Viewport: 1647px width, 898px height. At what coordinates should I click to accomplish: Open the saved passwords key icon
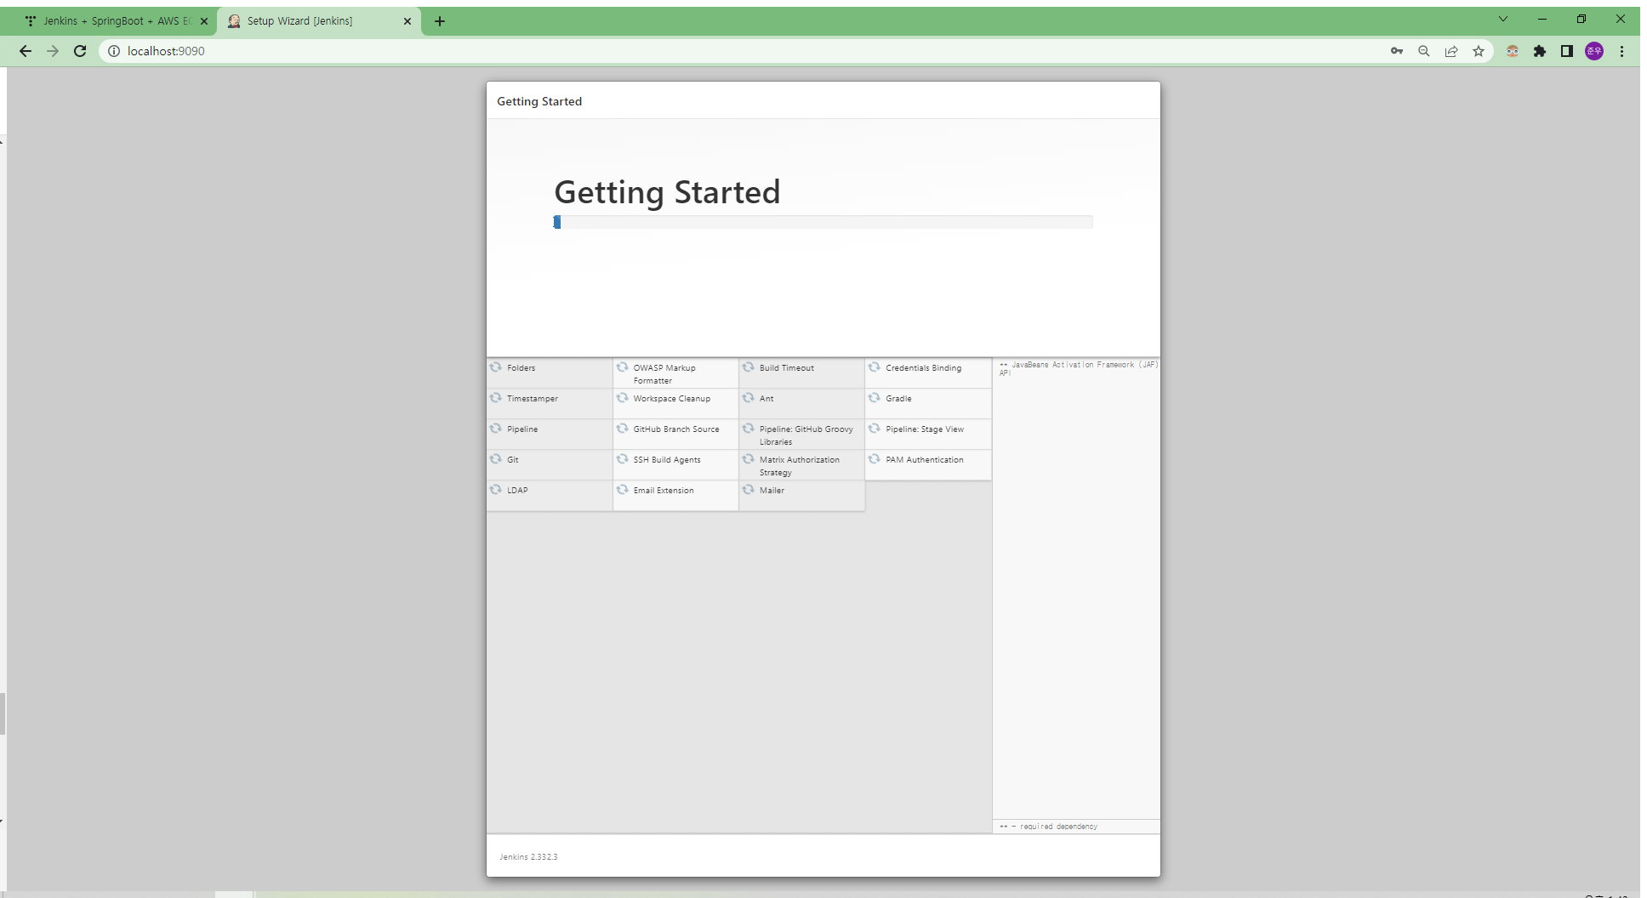pos(1397,51)
